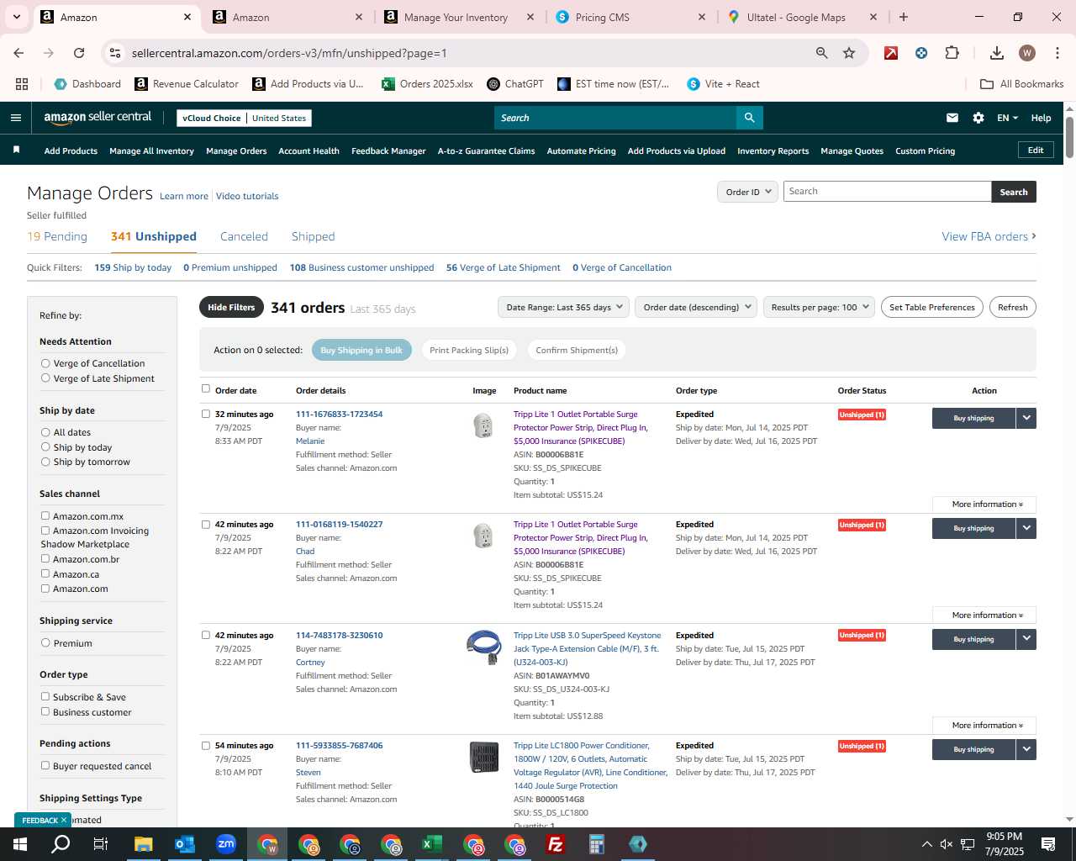Image resolution: width=1076 pixels, height=861 pixels.
Task: Expand Buy shipping arrow for order 111-0168119-1540227
Action: tap(1026, 528)
